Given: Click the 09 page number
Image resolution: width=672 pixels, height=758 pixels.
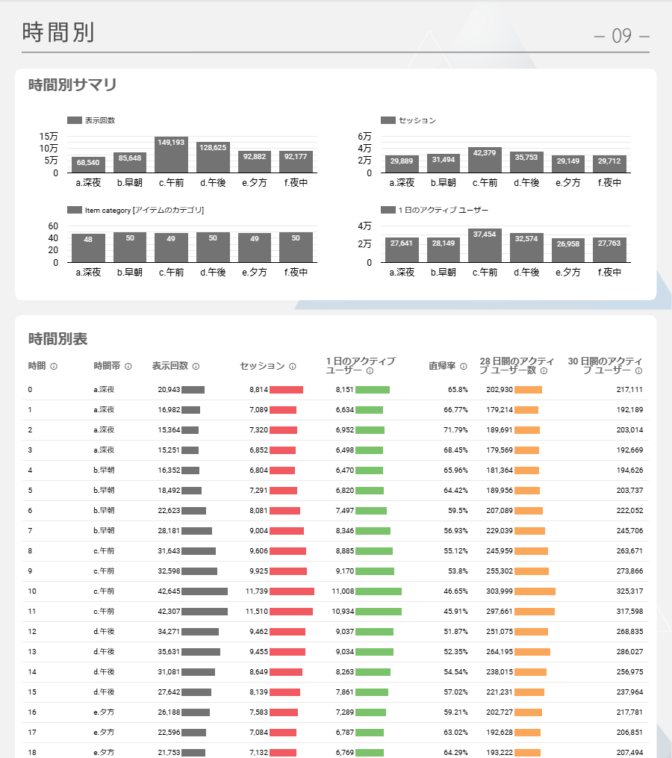Looking at the screenshot, I should pos(622,36).
